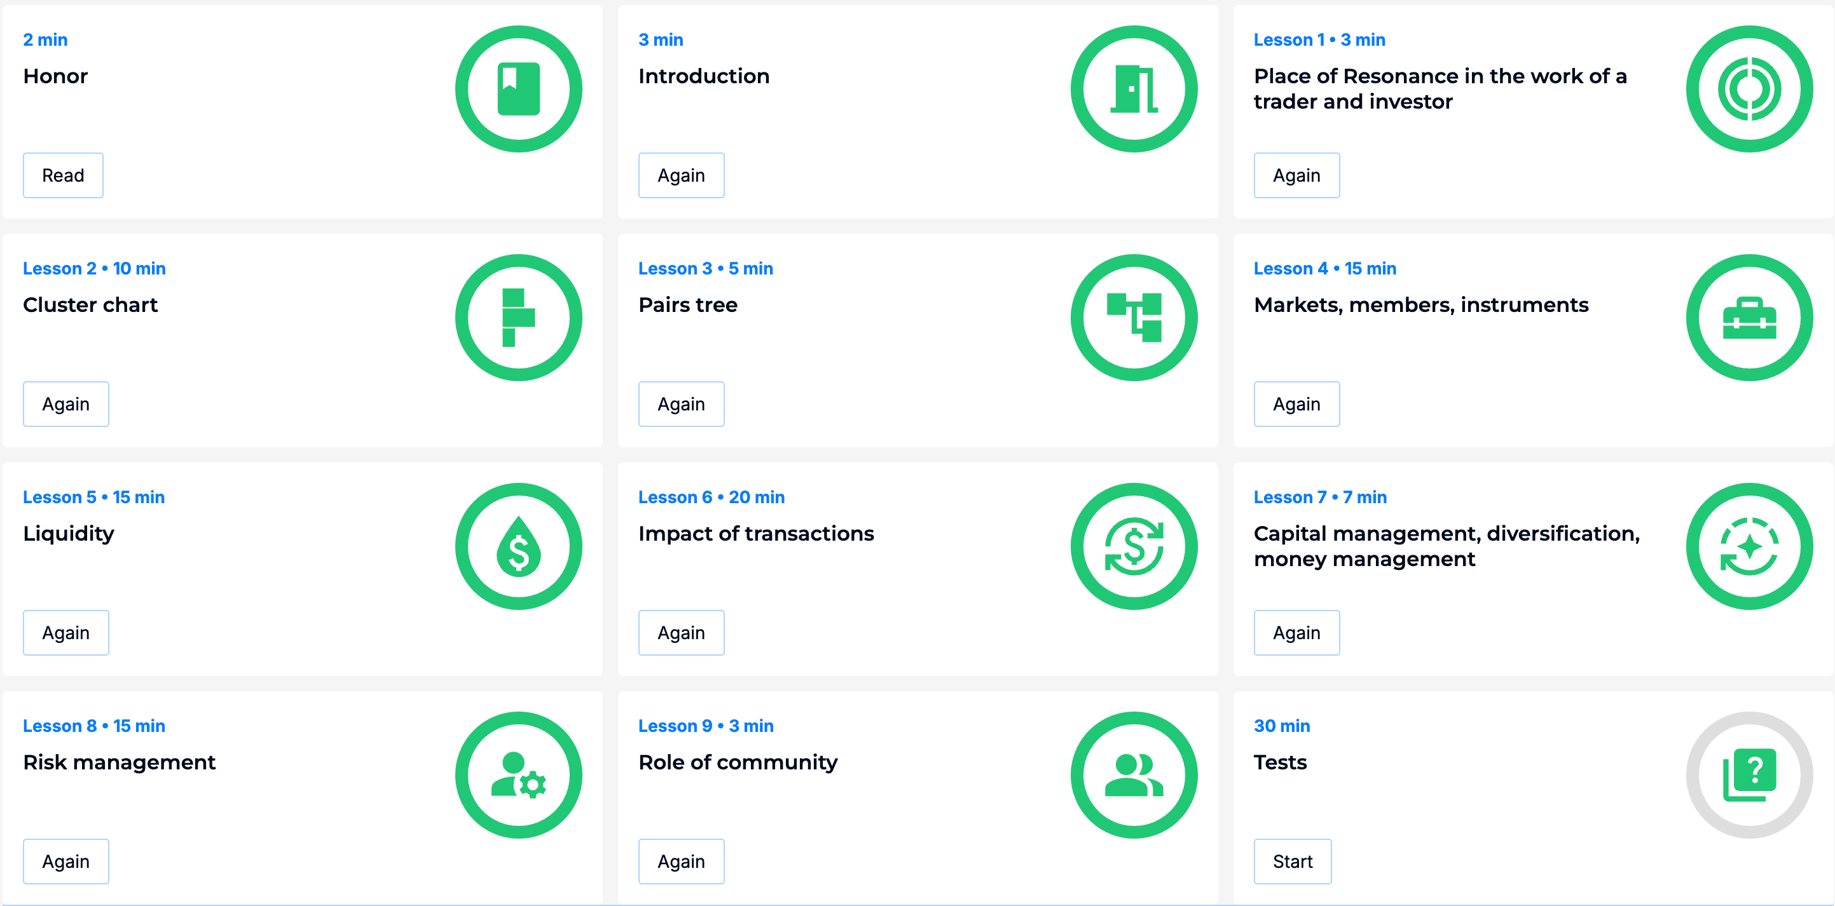Start the Tests section

(x=1292, y=861)
